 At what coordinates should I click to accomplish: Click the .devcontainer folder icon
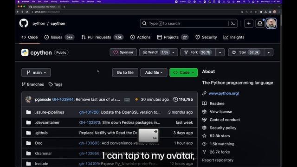(28, 122)
